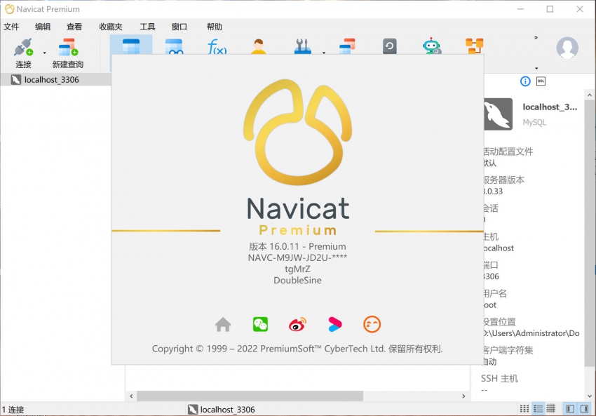Screen dimensions: 596x416
Task: Toggle the left navigation pane button
Action: click(x=569, y=408)
